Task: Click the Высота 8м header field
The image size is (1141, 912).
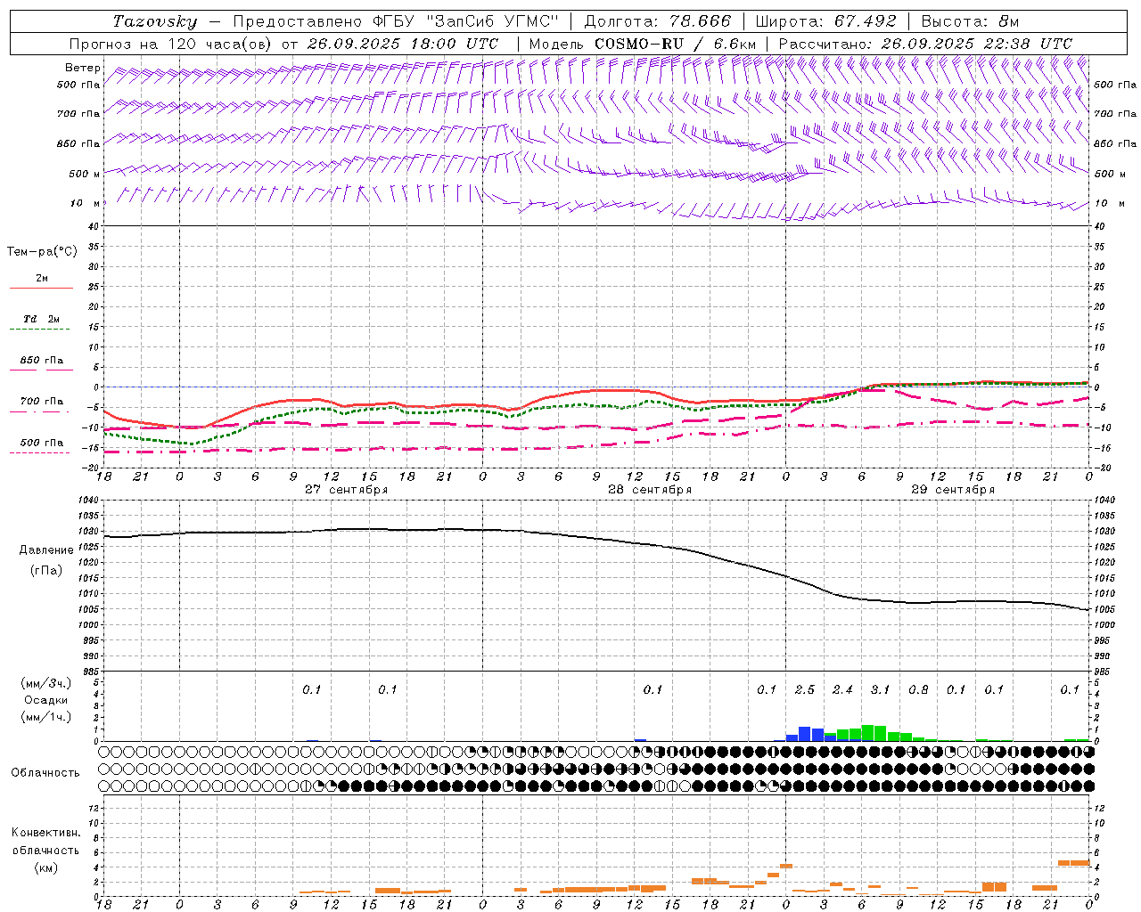Action: [969, 21]
